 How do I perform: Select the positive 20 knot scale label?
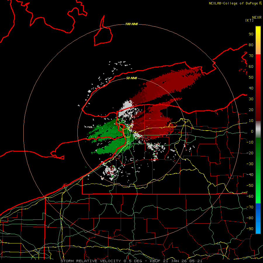(251, 110)
